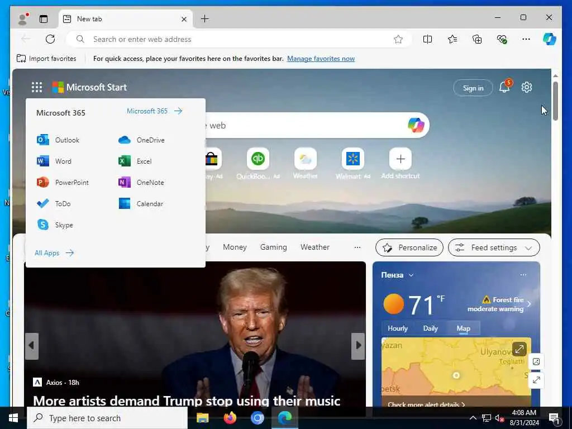Click Import favorites button

pos(46,58)
